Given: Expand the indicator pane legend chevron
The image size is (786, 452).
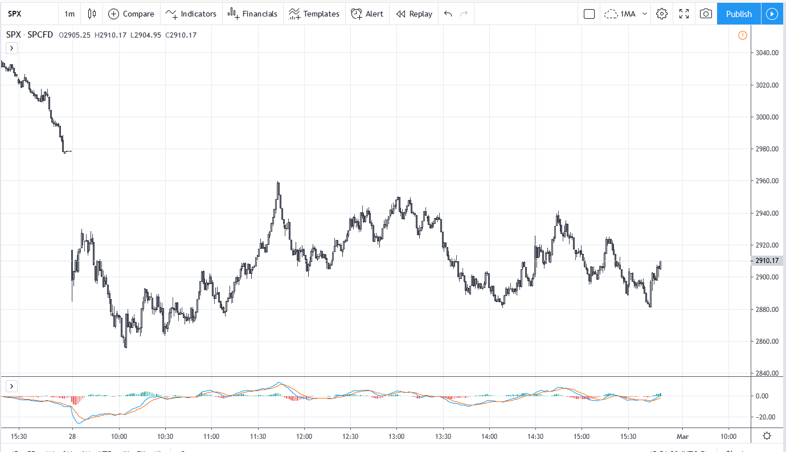Looking at the screenshot, I should click(x=12, y=385).
